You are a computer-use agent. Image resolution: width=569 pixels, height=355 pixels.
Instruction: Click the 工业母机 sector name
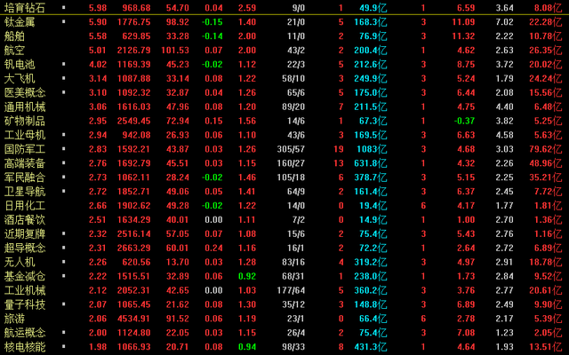25,135
